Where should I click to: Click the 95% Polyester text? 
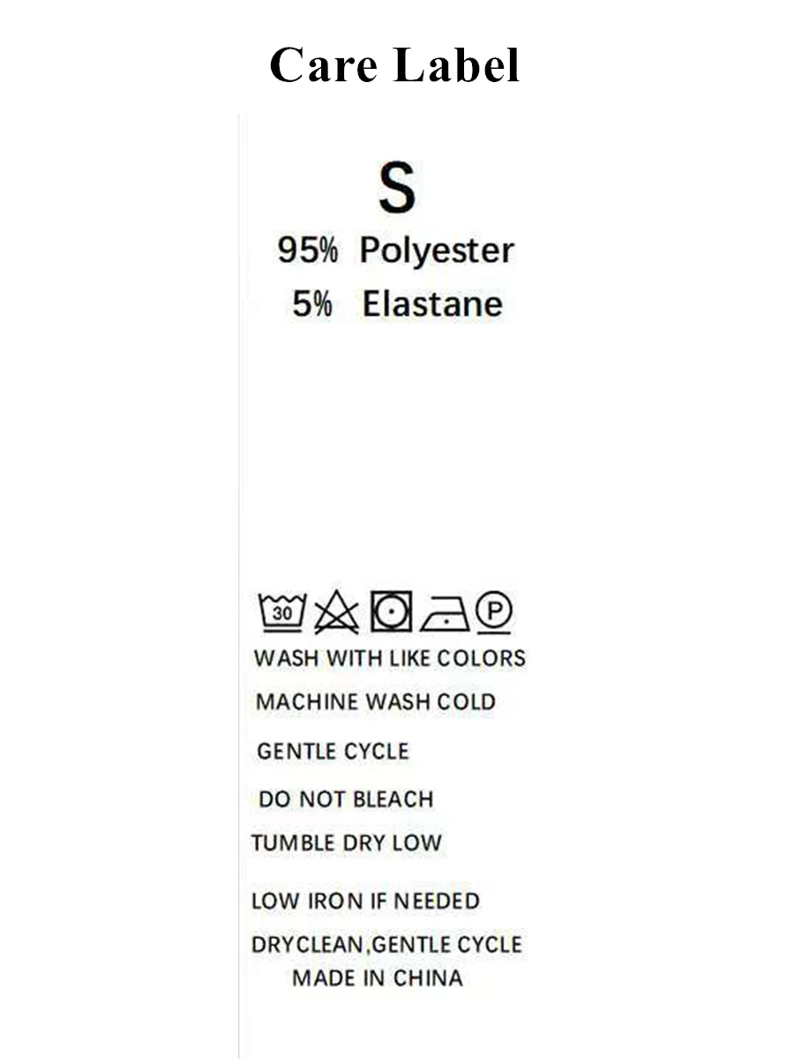click(395, 251)
